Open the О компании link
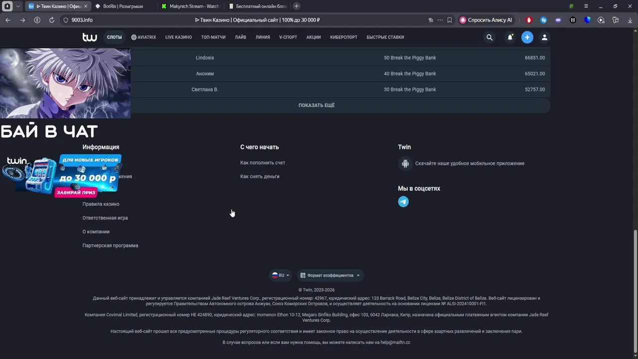Viewport: 638px width, 359px height. tap(96, 232)
